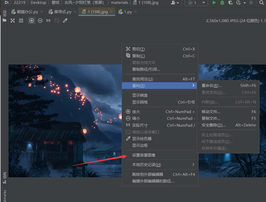Click the materials breadcrumb

[x=120, y=3]
